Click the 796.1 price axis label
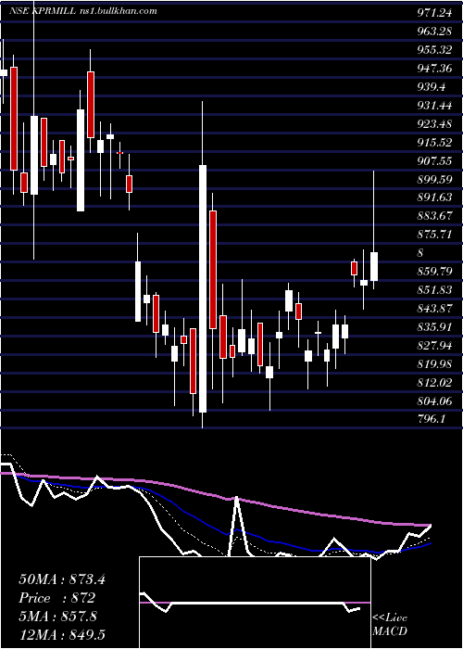The height and width of the screenshot is (649, 463). pyautogui.click(x=432, y=419)
